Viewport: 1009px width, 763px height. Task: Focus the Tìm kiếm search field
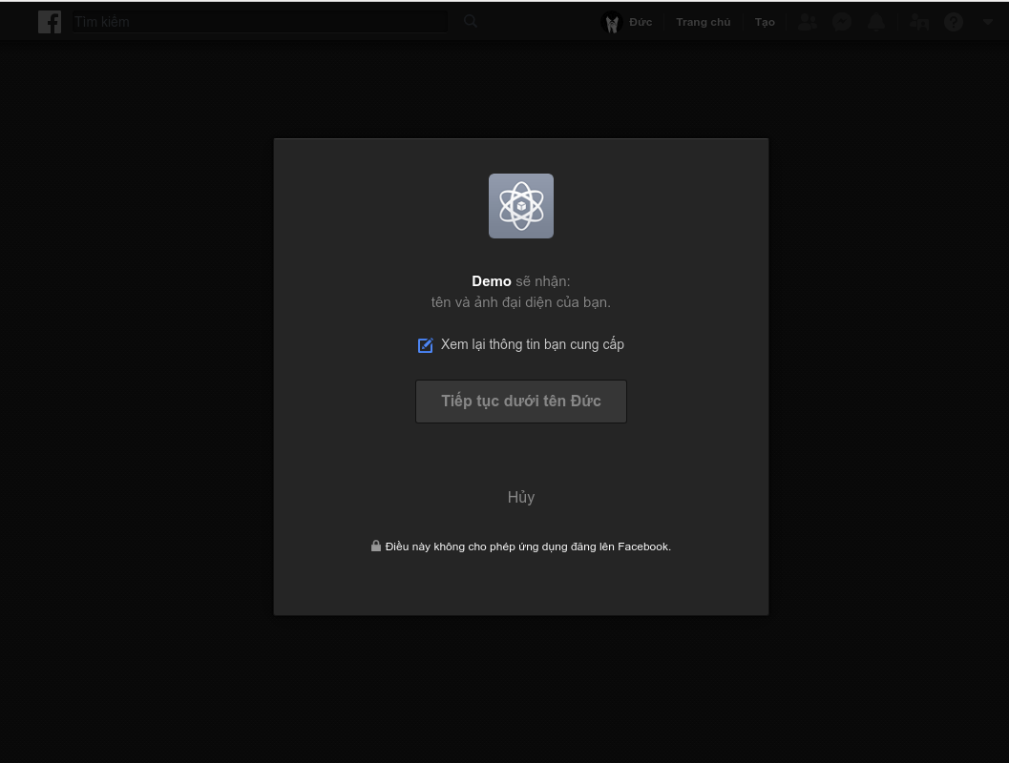[x=260, y=22]
